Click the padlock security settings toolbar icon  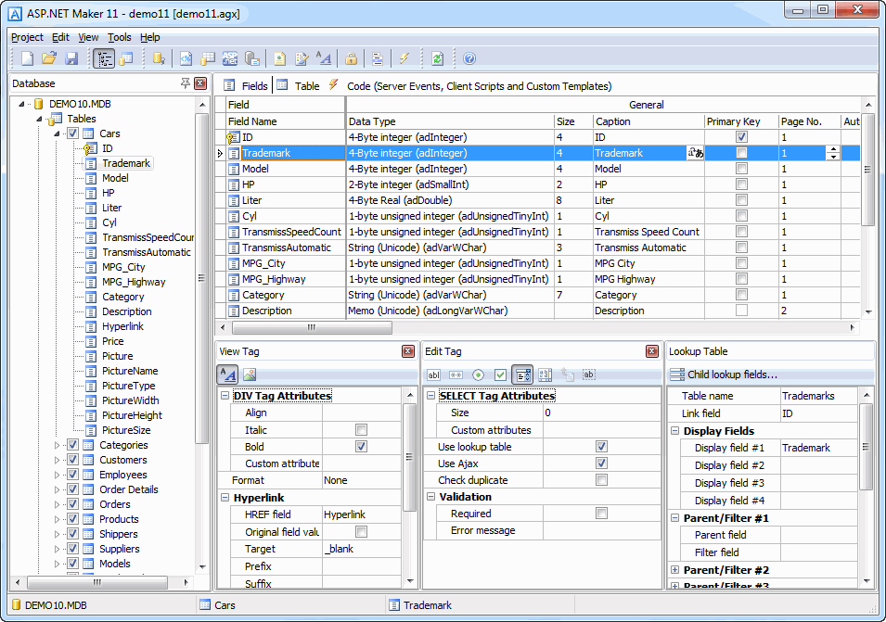coord(351,58)
